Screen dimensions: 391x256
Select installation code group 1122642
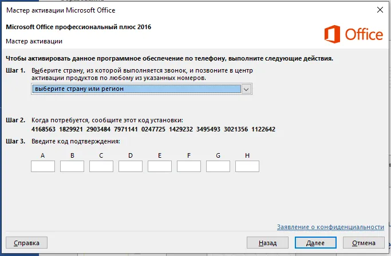pos(263,129)
